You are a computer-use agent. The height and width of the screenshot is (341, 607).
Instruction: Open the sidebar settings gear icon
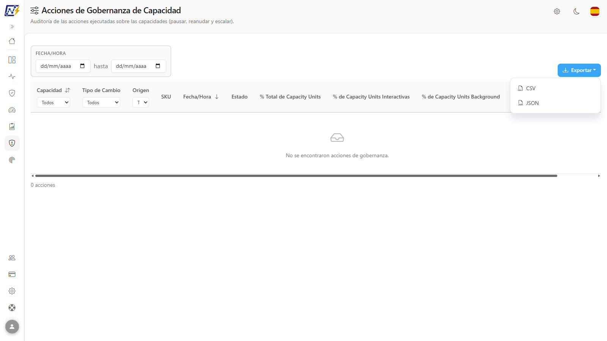[12, 291]
